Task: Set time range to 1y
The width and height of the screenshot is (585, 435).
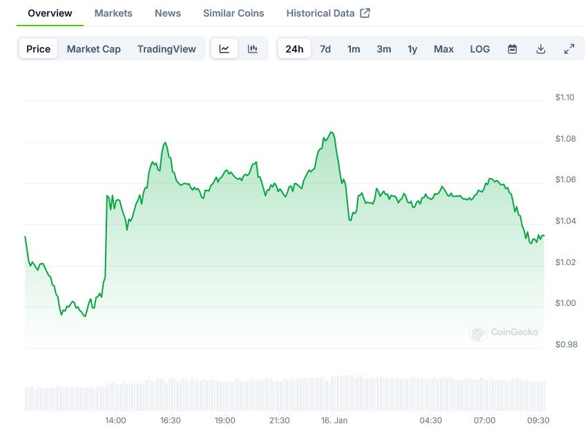Action: [x=412, y=49]
